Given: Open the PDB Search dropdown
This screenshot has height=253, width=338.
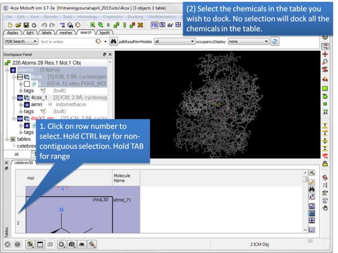Looking at the screenshot, I should pos(20,41).
